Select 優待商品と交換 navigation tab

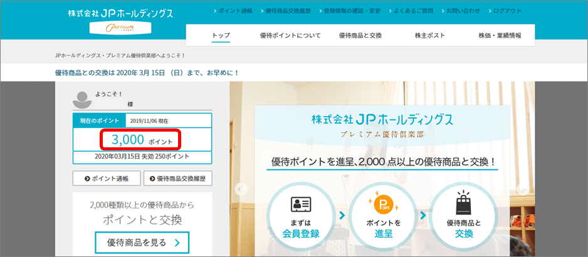click(x=360, y=36)
